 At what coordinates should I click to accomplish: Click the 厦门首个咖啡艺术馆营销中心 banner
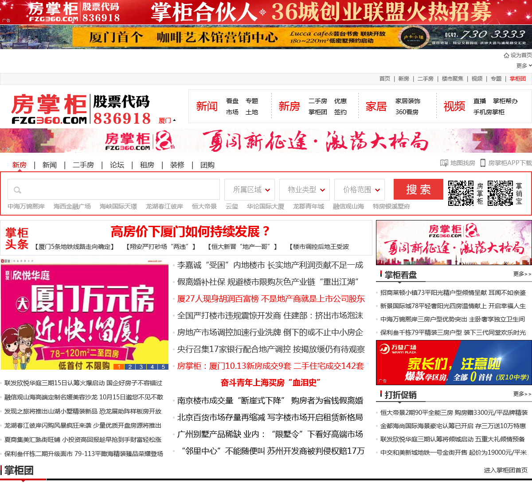(266, 37)
